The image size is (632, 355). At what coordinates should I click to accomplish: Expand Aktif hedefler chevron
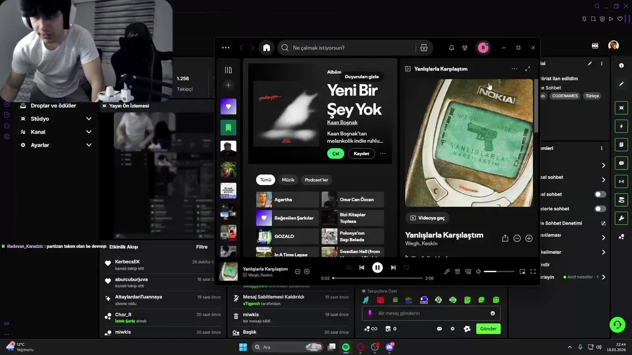(603, 277)
